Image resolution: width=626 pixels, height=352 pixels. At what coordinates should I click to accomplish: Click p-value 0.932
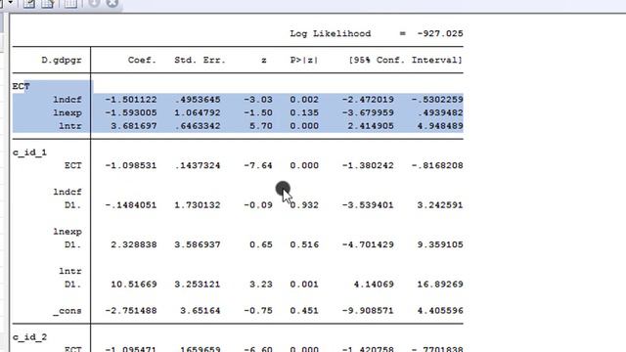tap(304, 205)
